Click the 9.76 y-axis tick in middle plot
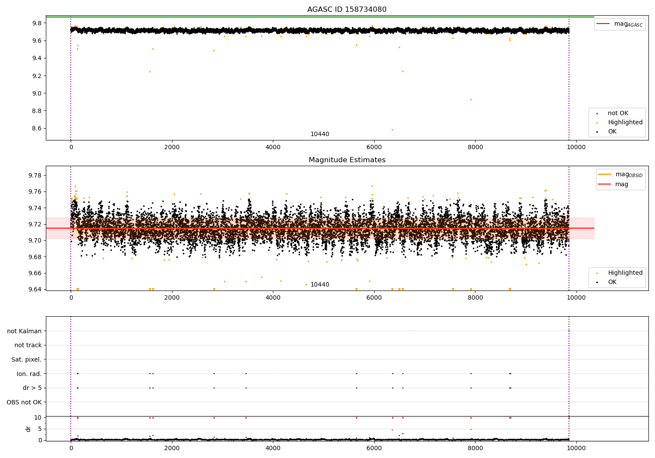The height and width of the screenshot is (458, 655). click(x=35, y=192)
